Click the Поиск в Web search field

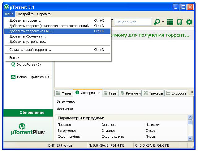point(133,22)
